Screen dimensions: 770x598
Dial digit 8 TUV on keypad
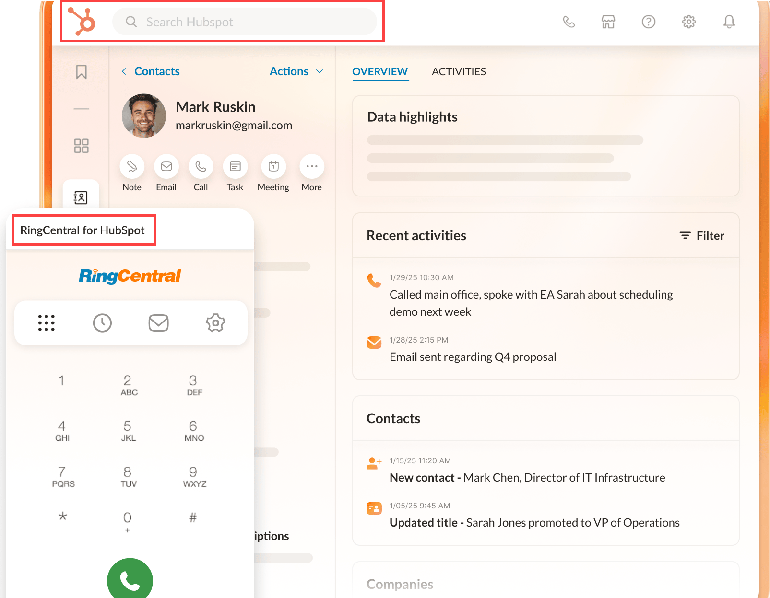[x=128, y=477]
